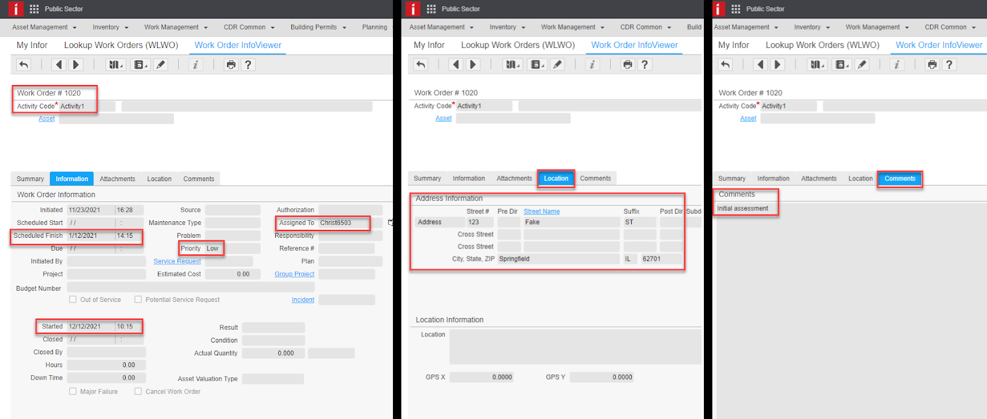Toggle the Major Failure checkbox

[x=73, y=391]
